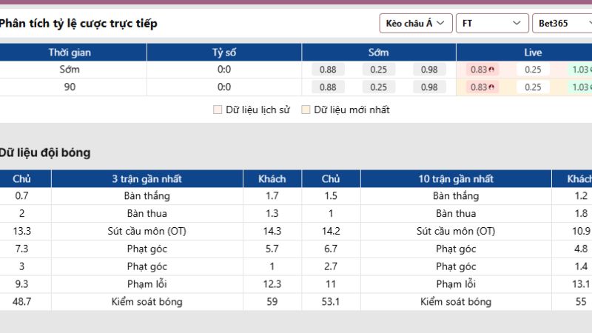Open the Kèo châu Á dropdown
Image resolution: width=592 pixels, height=333 pixels.
pyautogui.click(x=415, y=24)
